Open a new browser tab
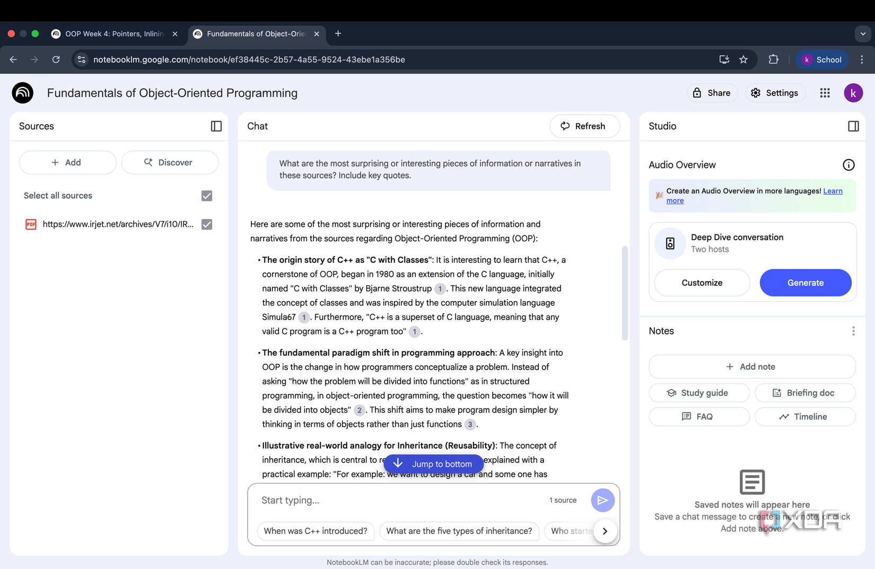The width and height of the screenshot is (875, 569). pos(338,33)
